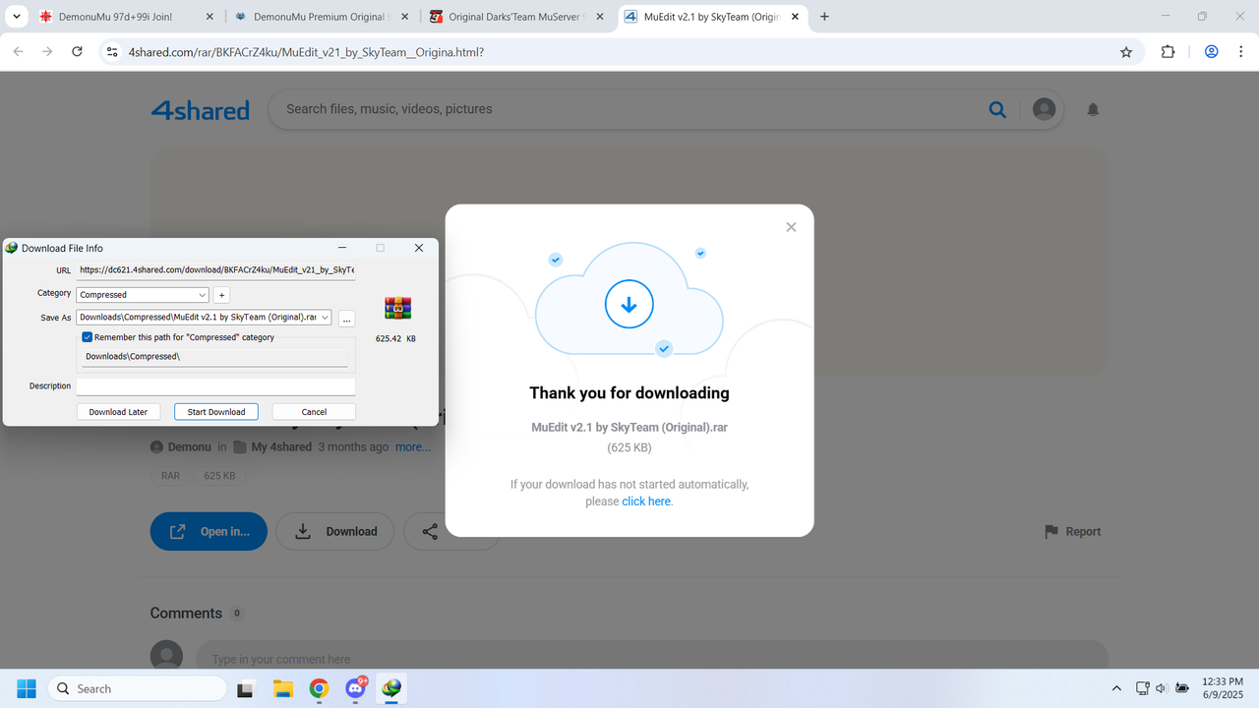Click the WinRAR file icon in dialog

pos(397,308)
